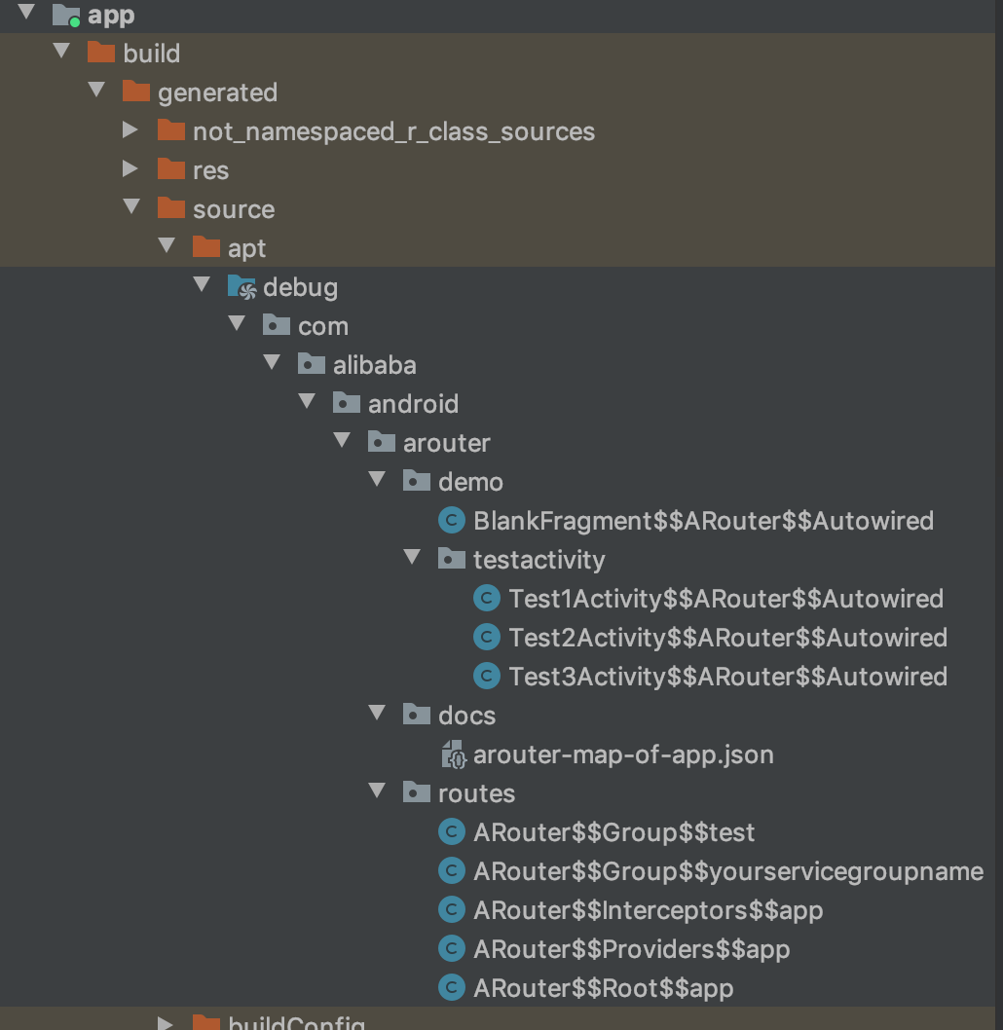The height and width of the screenshot is (1030, 1003).
Task: Collapse the generated folder arrow
Action: click(x=96, y=89)
